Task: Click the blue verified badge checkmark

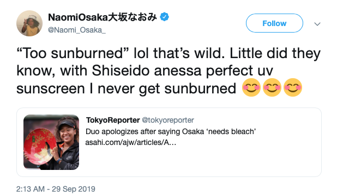Action: pyautogui.click(x=165, y=17)
